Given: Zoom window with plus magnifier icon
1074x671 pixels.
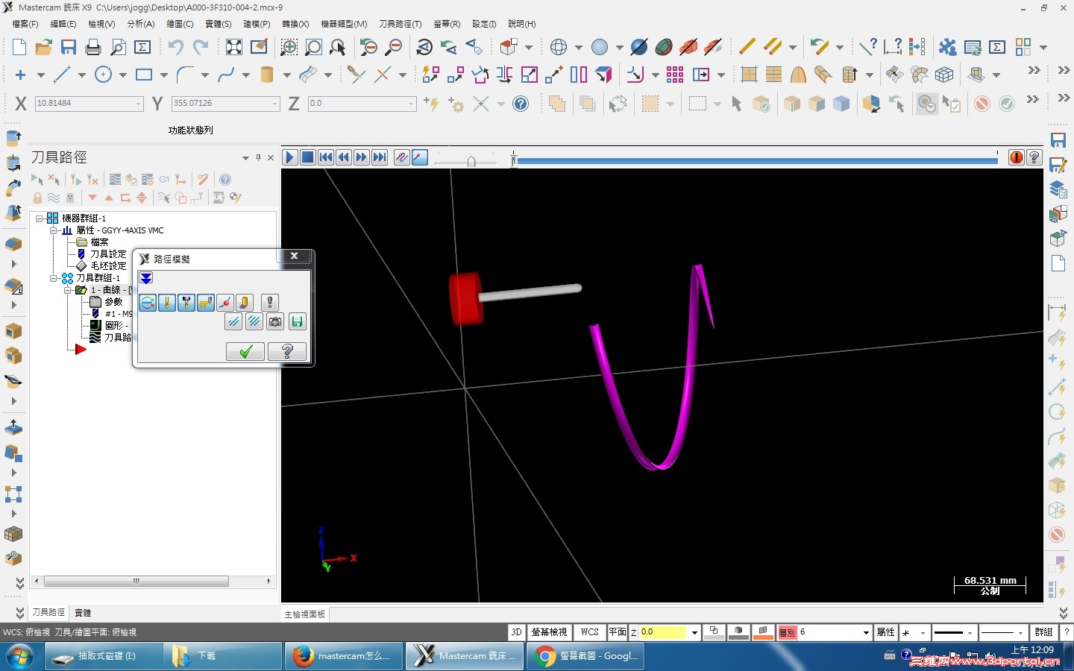Looking at the screenshot, I should tap(289, 47).
